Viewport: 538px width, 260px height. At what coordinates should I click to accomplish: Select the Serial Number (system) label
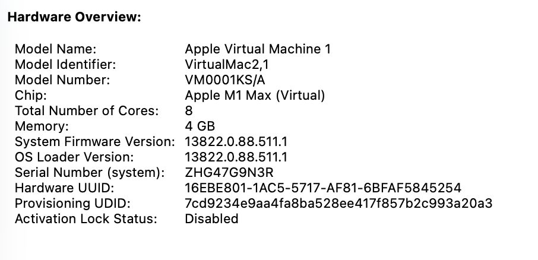tap(89, 173)
